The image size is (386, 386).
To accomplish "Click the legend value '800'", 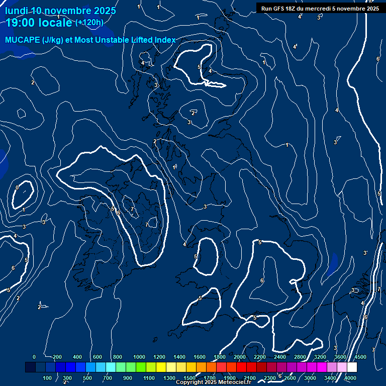I will click(x=118, y=357).
